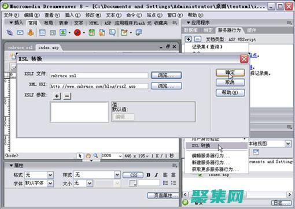This screenshot has height=209, width=295.
Task: Remove a server behavior with the minus icon
Action: (x=197, y=39)
